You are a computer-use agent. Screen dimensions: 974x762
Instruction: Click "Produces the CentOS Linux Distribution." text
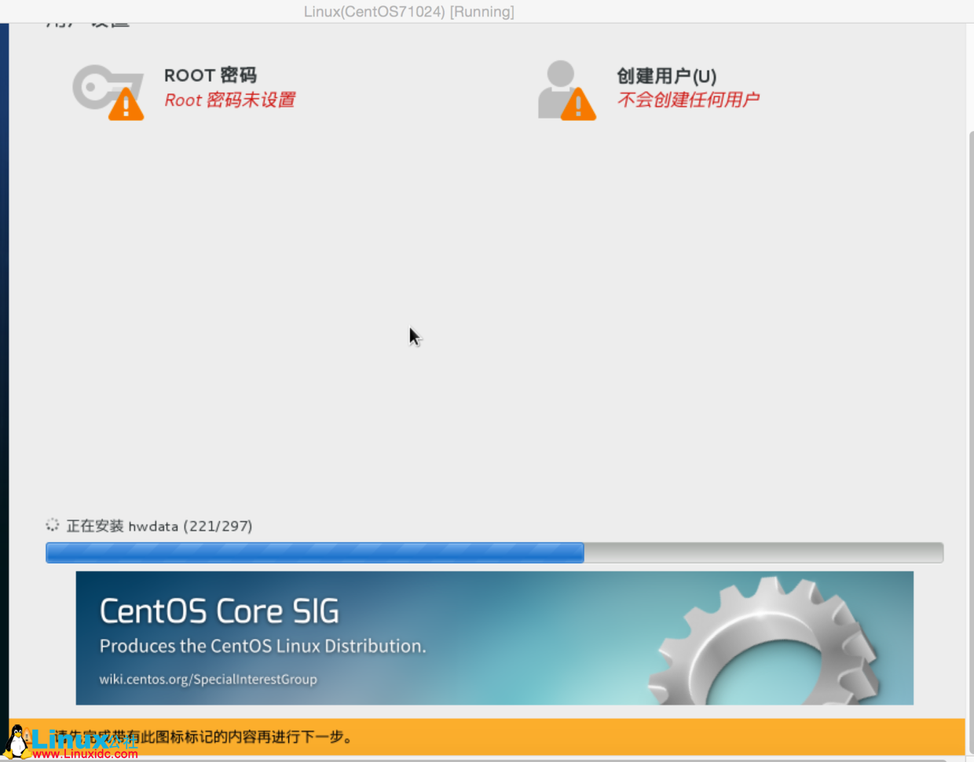262,646
